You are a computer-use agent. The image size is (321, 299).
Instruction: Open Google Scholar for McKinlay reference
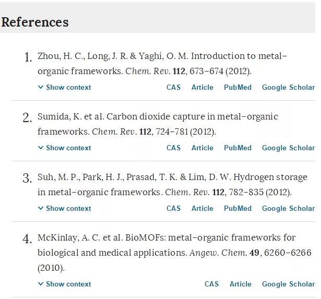click(288, 284)
